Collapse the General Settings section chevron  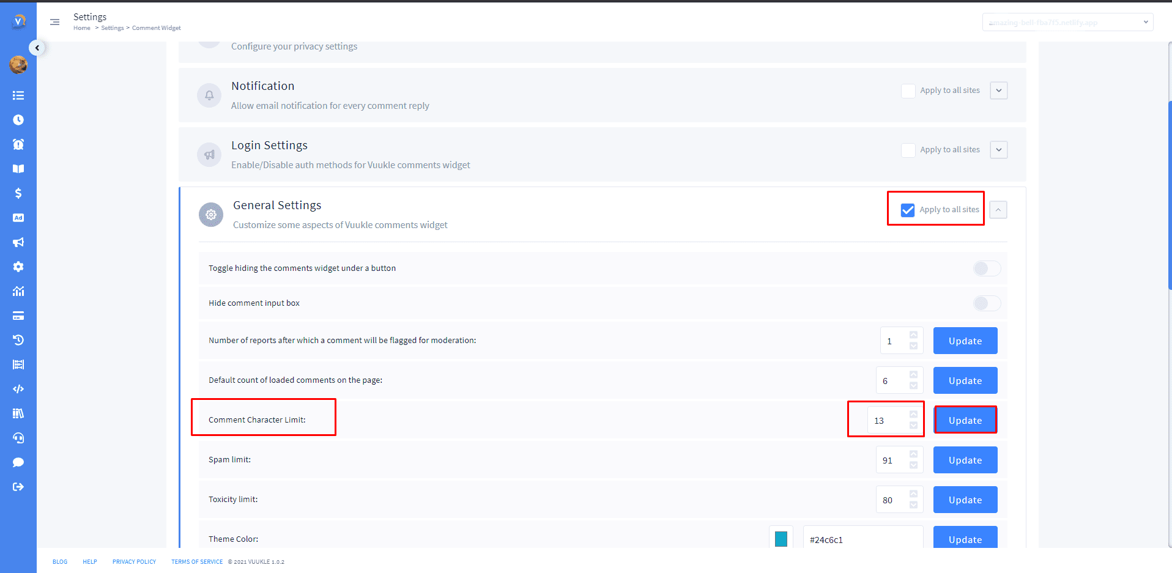point(998,210)
